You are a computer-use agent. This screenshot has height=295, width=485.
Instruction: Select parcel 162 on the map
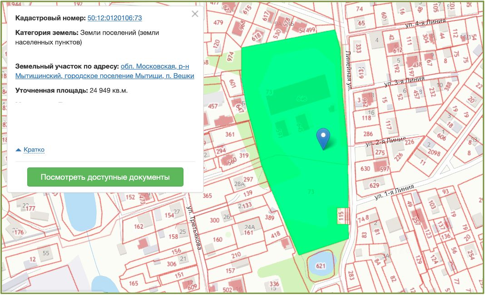tap(139, 226)
